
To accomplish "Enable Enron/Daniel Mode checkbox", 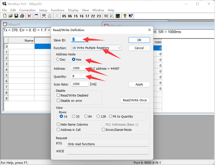I will pos(104,130).
